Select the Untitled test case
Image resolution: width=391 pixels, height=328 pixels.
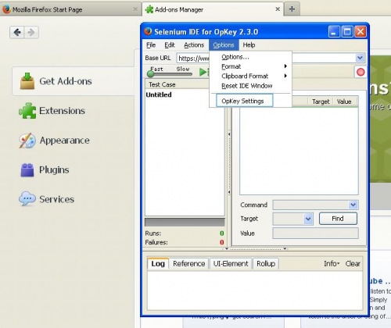[x=159, y=94]
